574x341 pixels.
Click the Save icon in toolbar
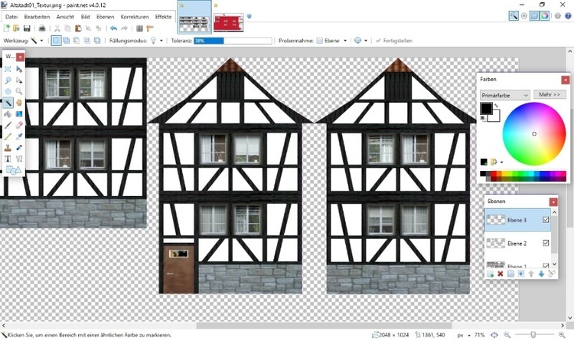click(28, 28)
